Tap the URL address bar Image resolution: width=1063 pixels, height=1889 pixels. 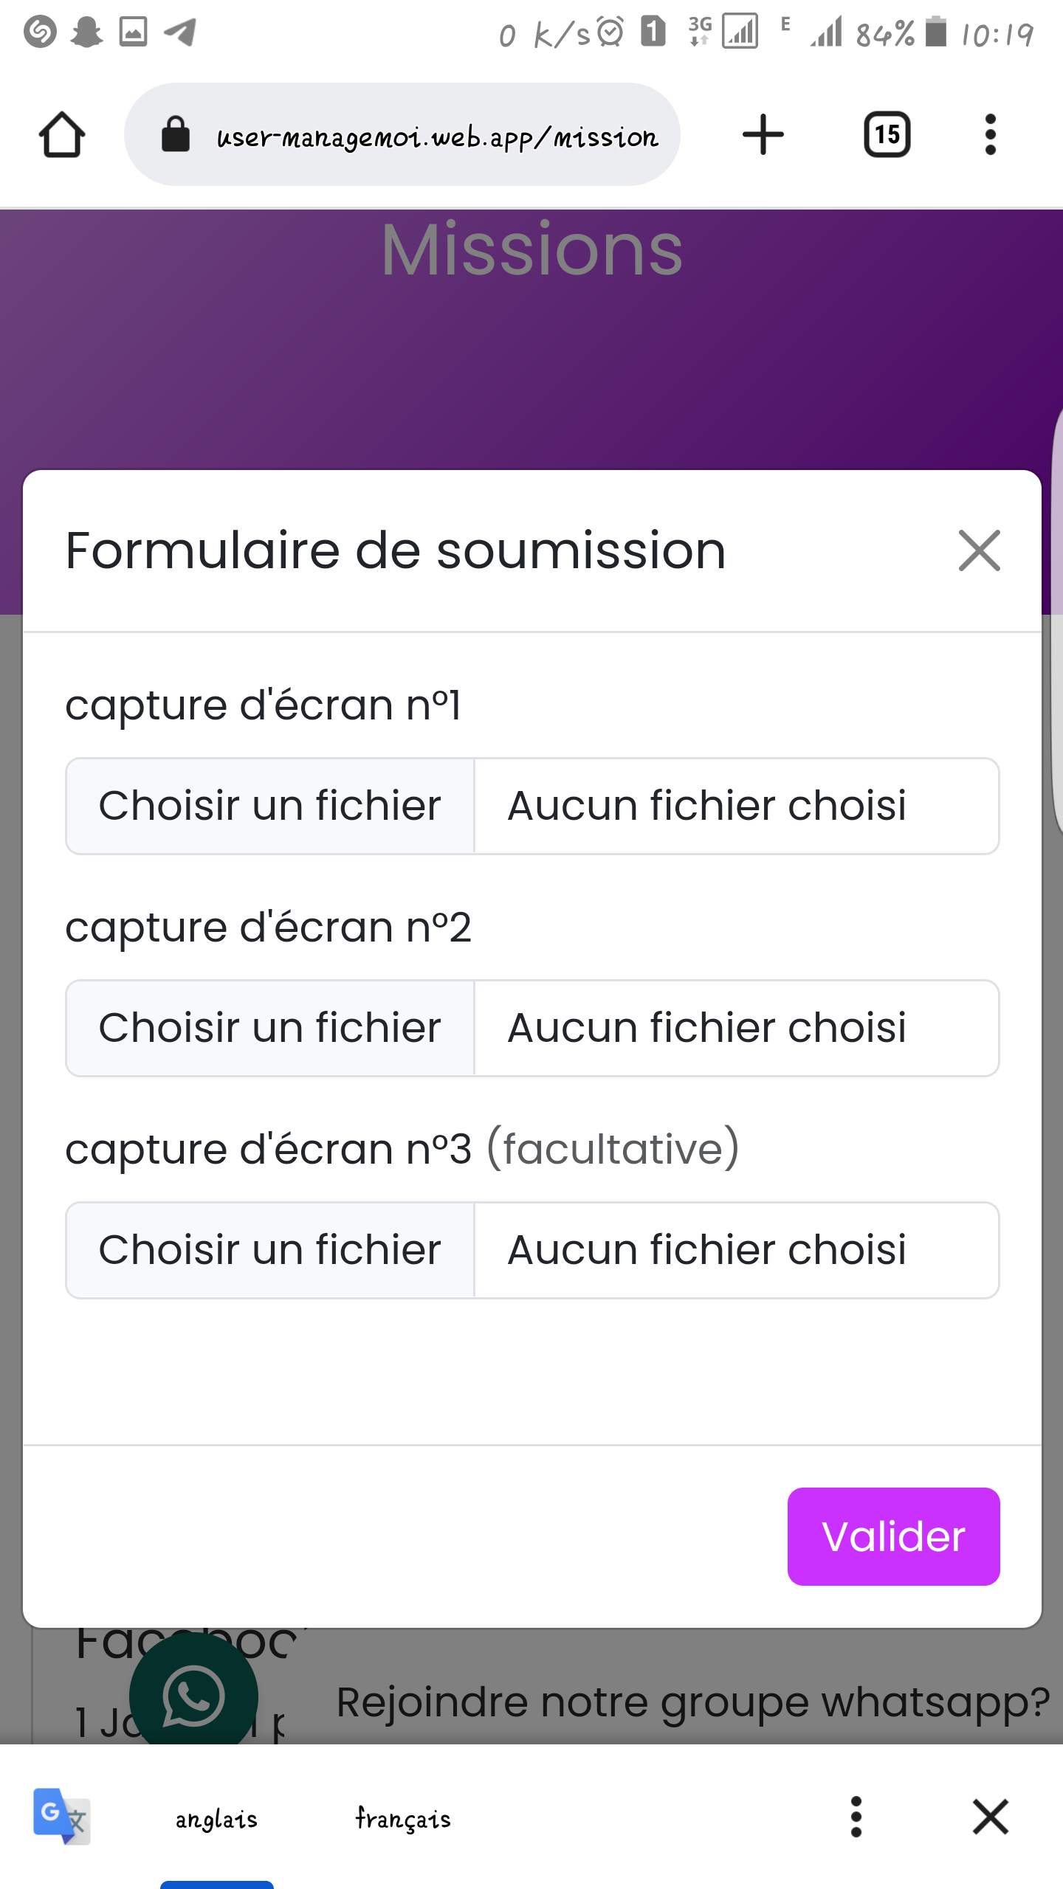(436, 137)
